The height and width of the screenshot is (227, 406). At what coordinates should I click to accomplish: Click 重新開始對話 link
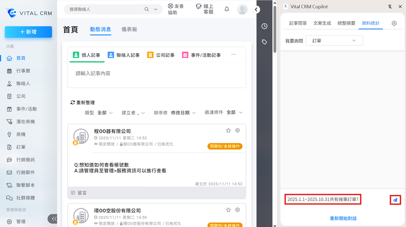[x=343, y=218]
